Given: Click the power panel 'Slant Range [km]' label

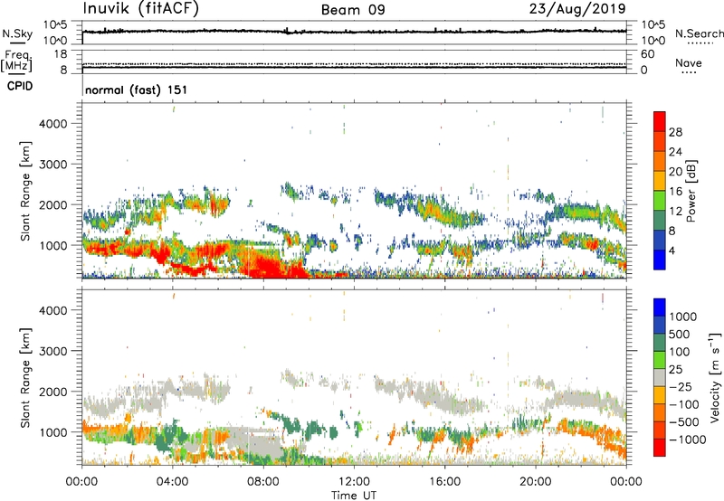Looking at the screenshot, I should click(25, 191).
